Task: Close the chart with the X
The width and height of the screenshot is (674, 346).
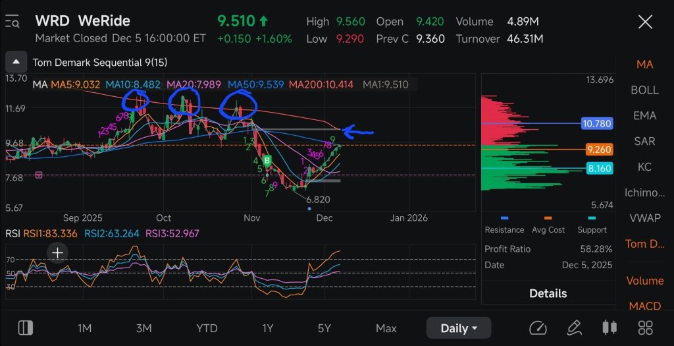Action: click(645, 22)
